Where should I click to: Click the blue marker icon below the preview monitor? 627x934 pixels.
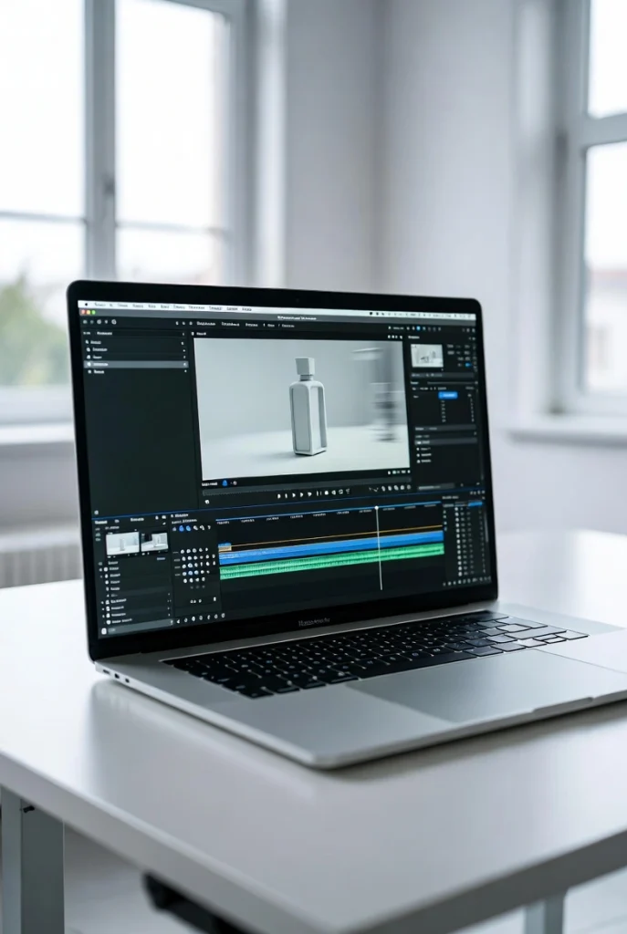point(225,483)
